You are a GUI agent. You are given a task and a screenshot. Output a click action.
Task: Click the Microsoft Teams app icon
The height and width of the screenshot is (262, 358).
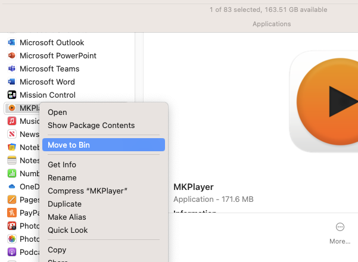12,68
